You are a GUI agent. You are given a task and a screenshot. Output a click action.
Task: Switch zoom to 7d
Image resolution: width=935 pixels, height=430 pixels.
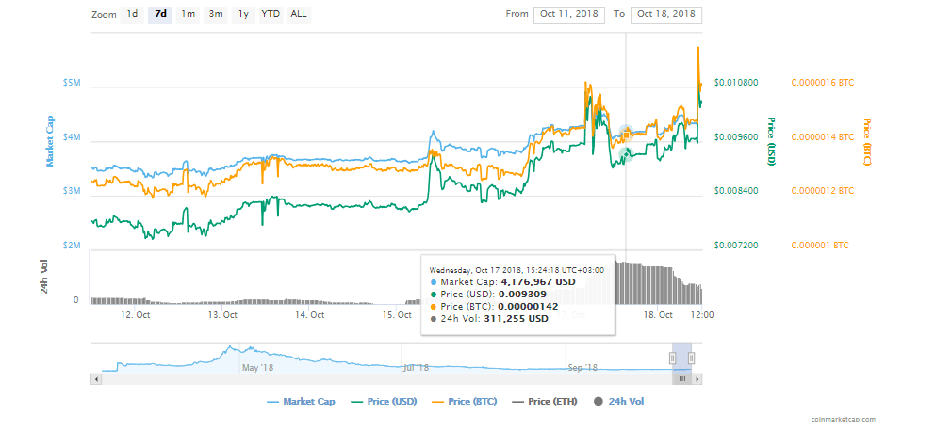pyautogui.click(x=160, y=14)
